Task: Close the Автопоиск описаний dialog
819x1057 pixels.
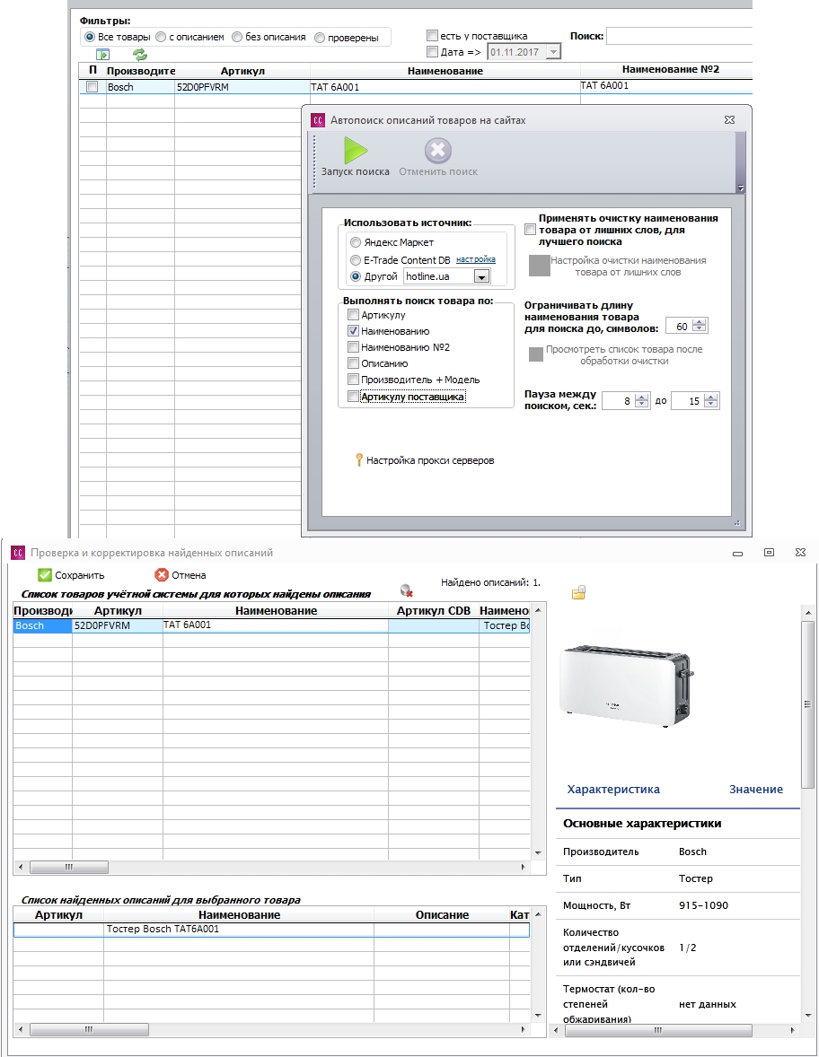Action: coord(729,120)
